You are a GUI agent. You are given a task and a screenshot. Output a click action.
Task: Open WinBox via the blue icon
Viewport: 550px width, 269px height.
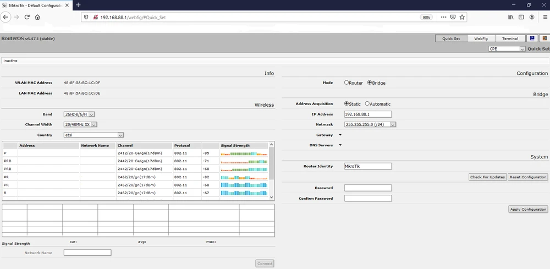(532, 38)
